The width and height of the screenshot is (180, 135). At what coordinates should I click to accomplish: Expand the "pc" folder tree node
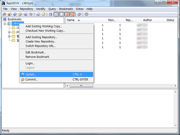pos(9,32)
